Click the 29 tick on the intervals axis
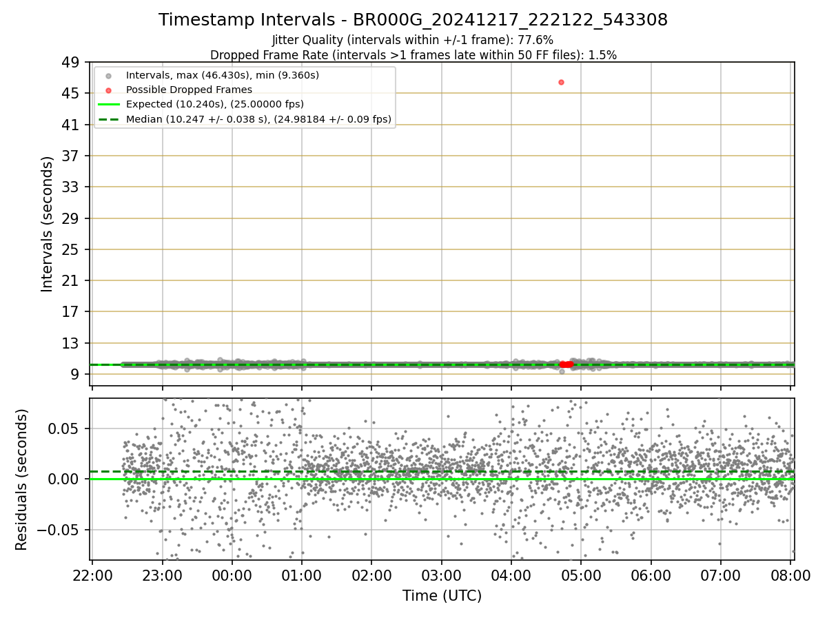Image resolution: width=827 pixels, height=620 pixels. tap(71, 218)
